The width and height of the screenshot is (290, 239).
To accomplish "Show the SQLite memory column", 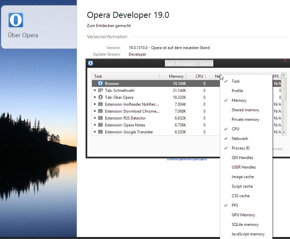I will (246, 225).
